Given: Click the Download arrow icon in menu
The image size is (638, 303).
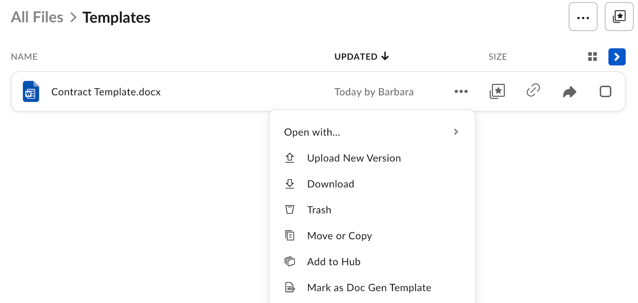Looking at the screenshot, I should (x=290, y=184).
